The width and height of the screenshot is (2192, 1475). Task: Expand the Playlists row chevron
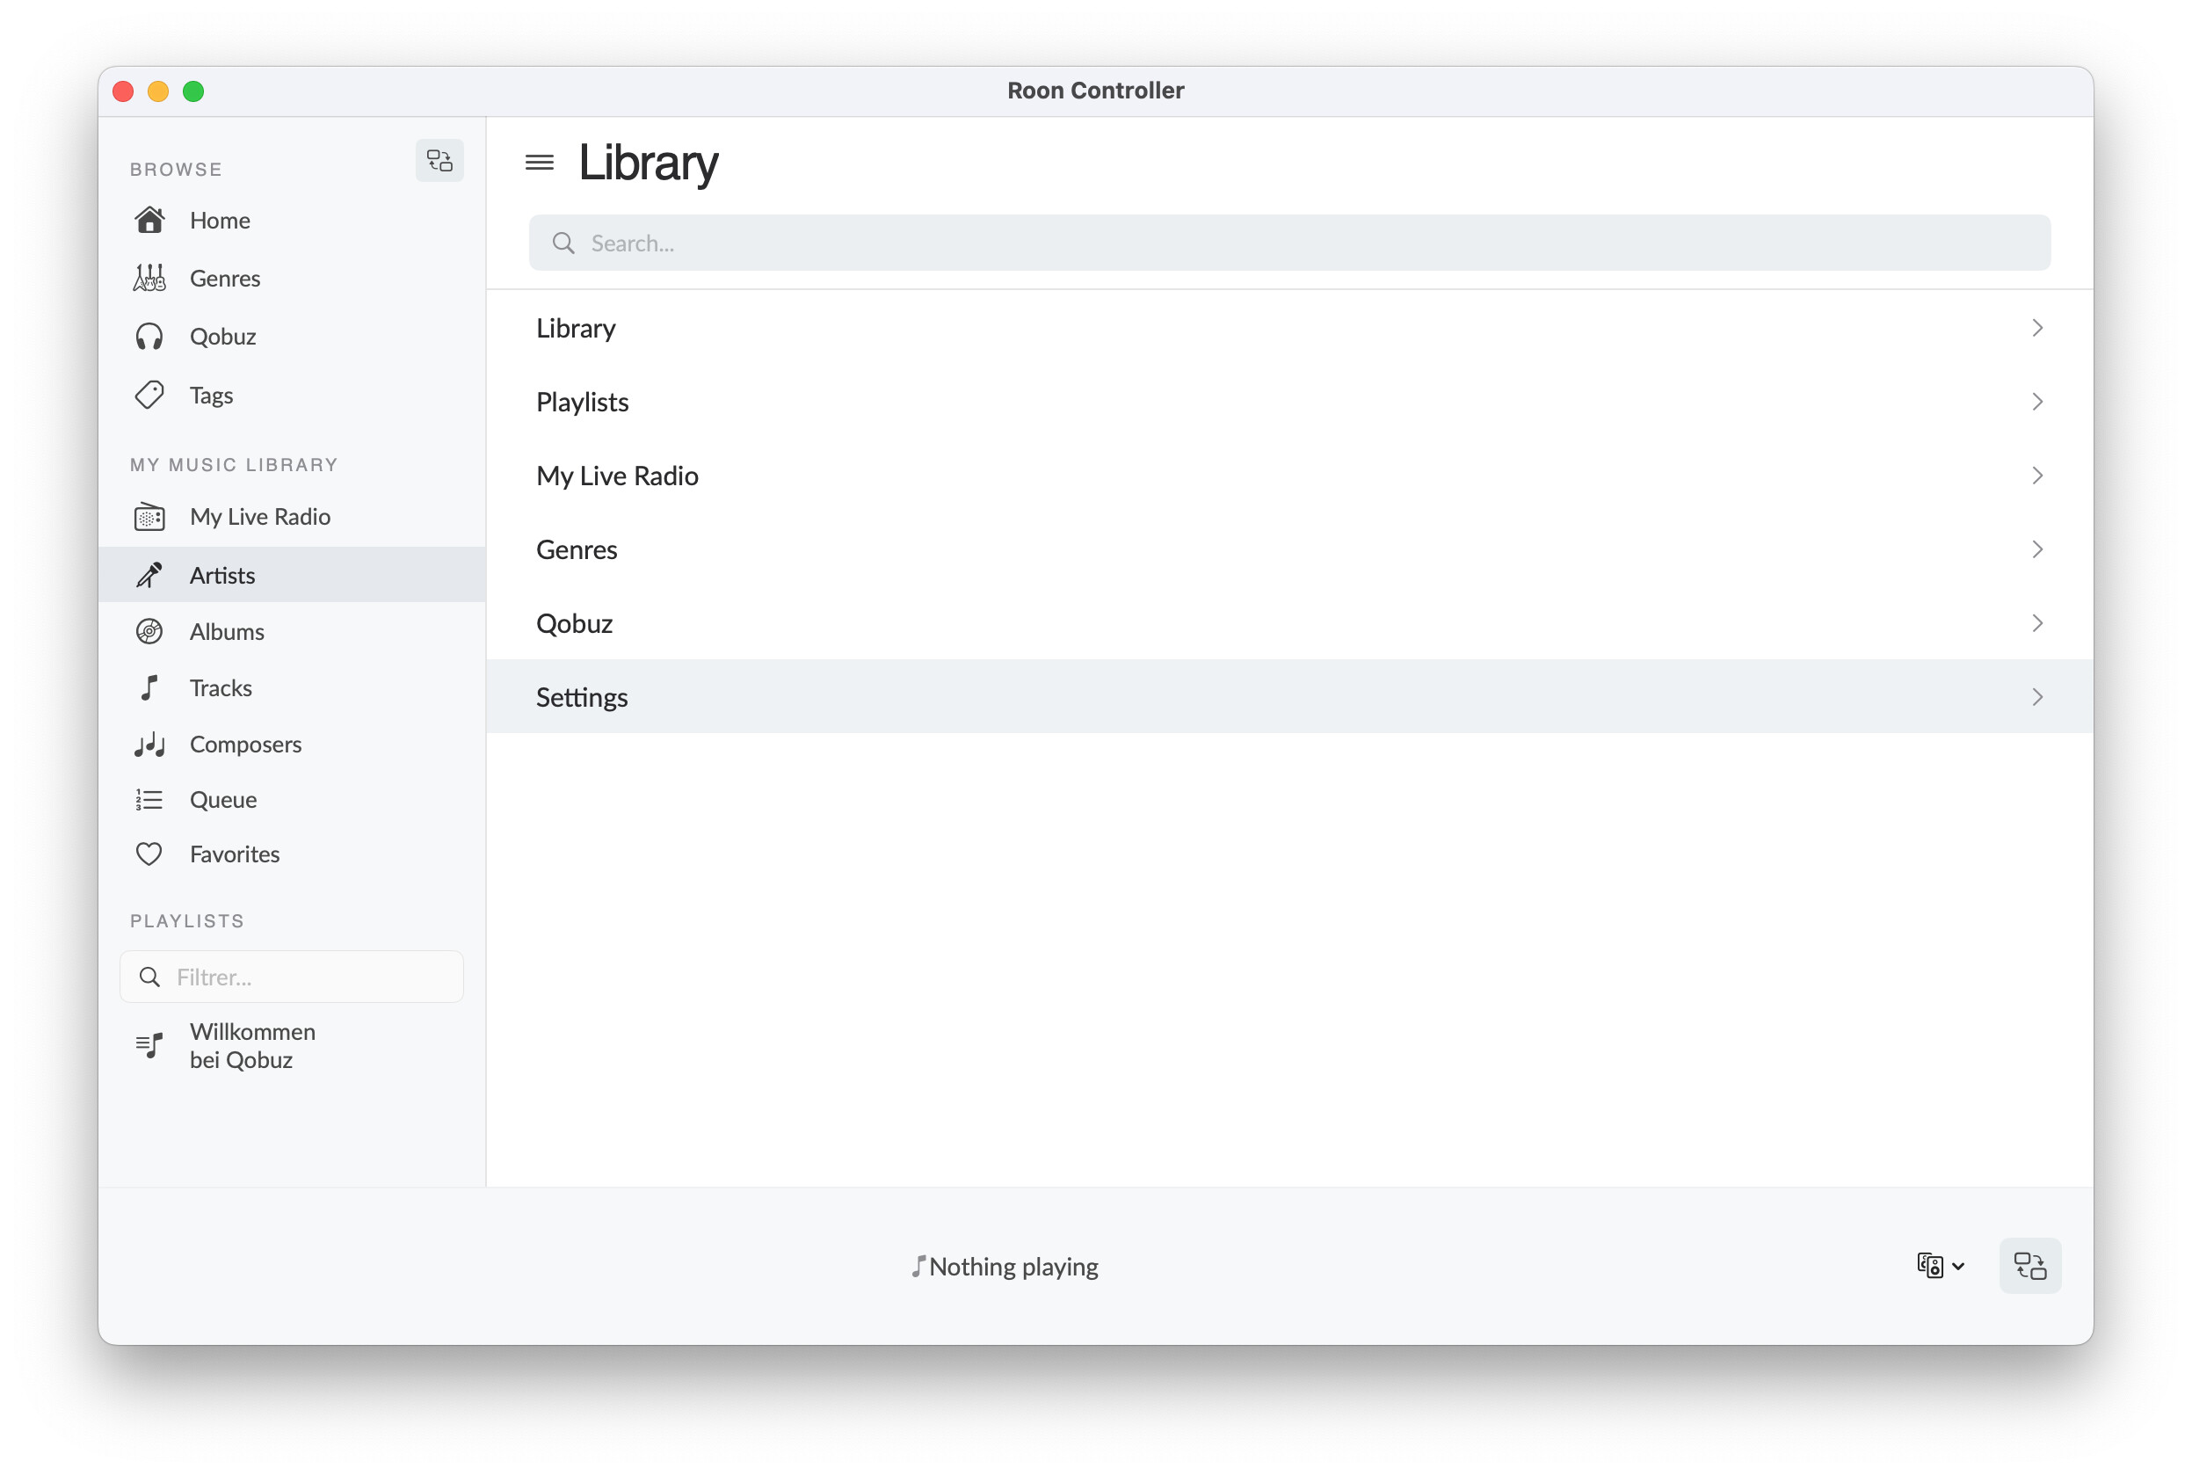(2036, 402)
